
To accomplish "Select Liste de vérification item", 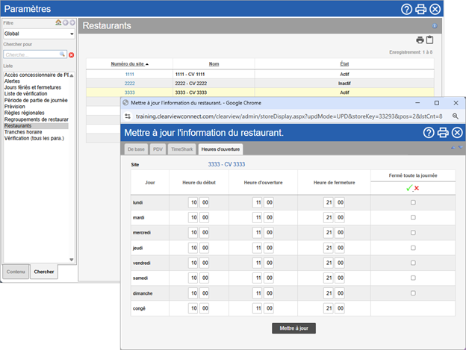I will point(25,93).
